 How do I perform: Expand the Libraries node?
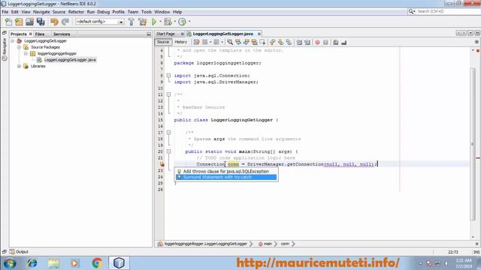click(x=19, y=66)
